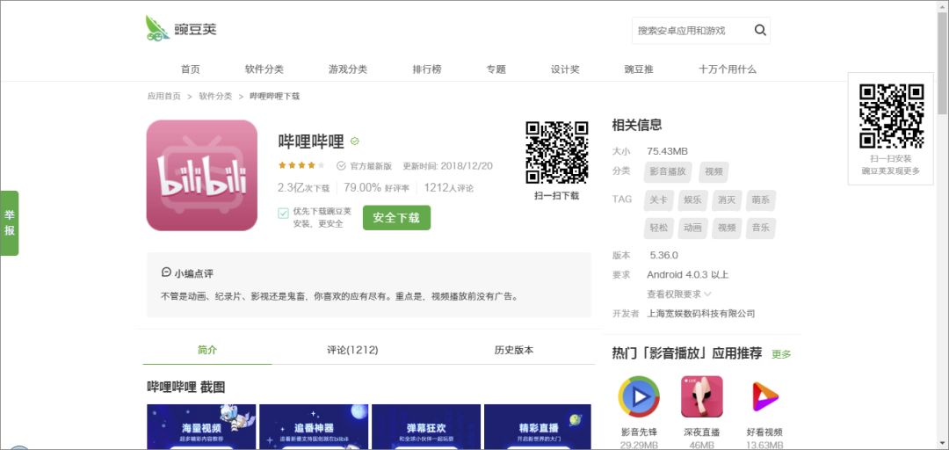This screenshot has height=450, width=949.
Task: Click the 影音播放 category tag
Action: 668,171
